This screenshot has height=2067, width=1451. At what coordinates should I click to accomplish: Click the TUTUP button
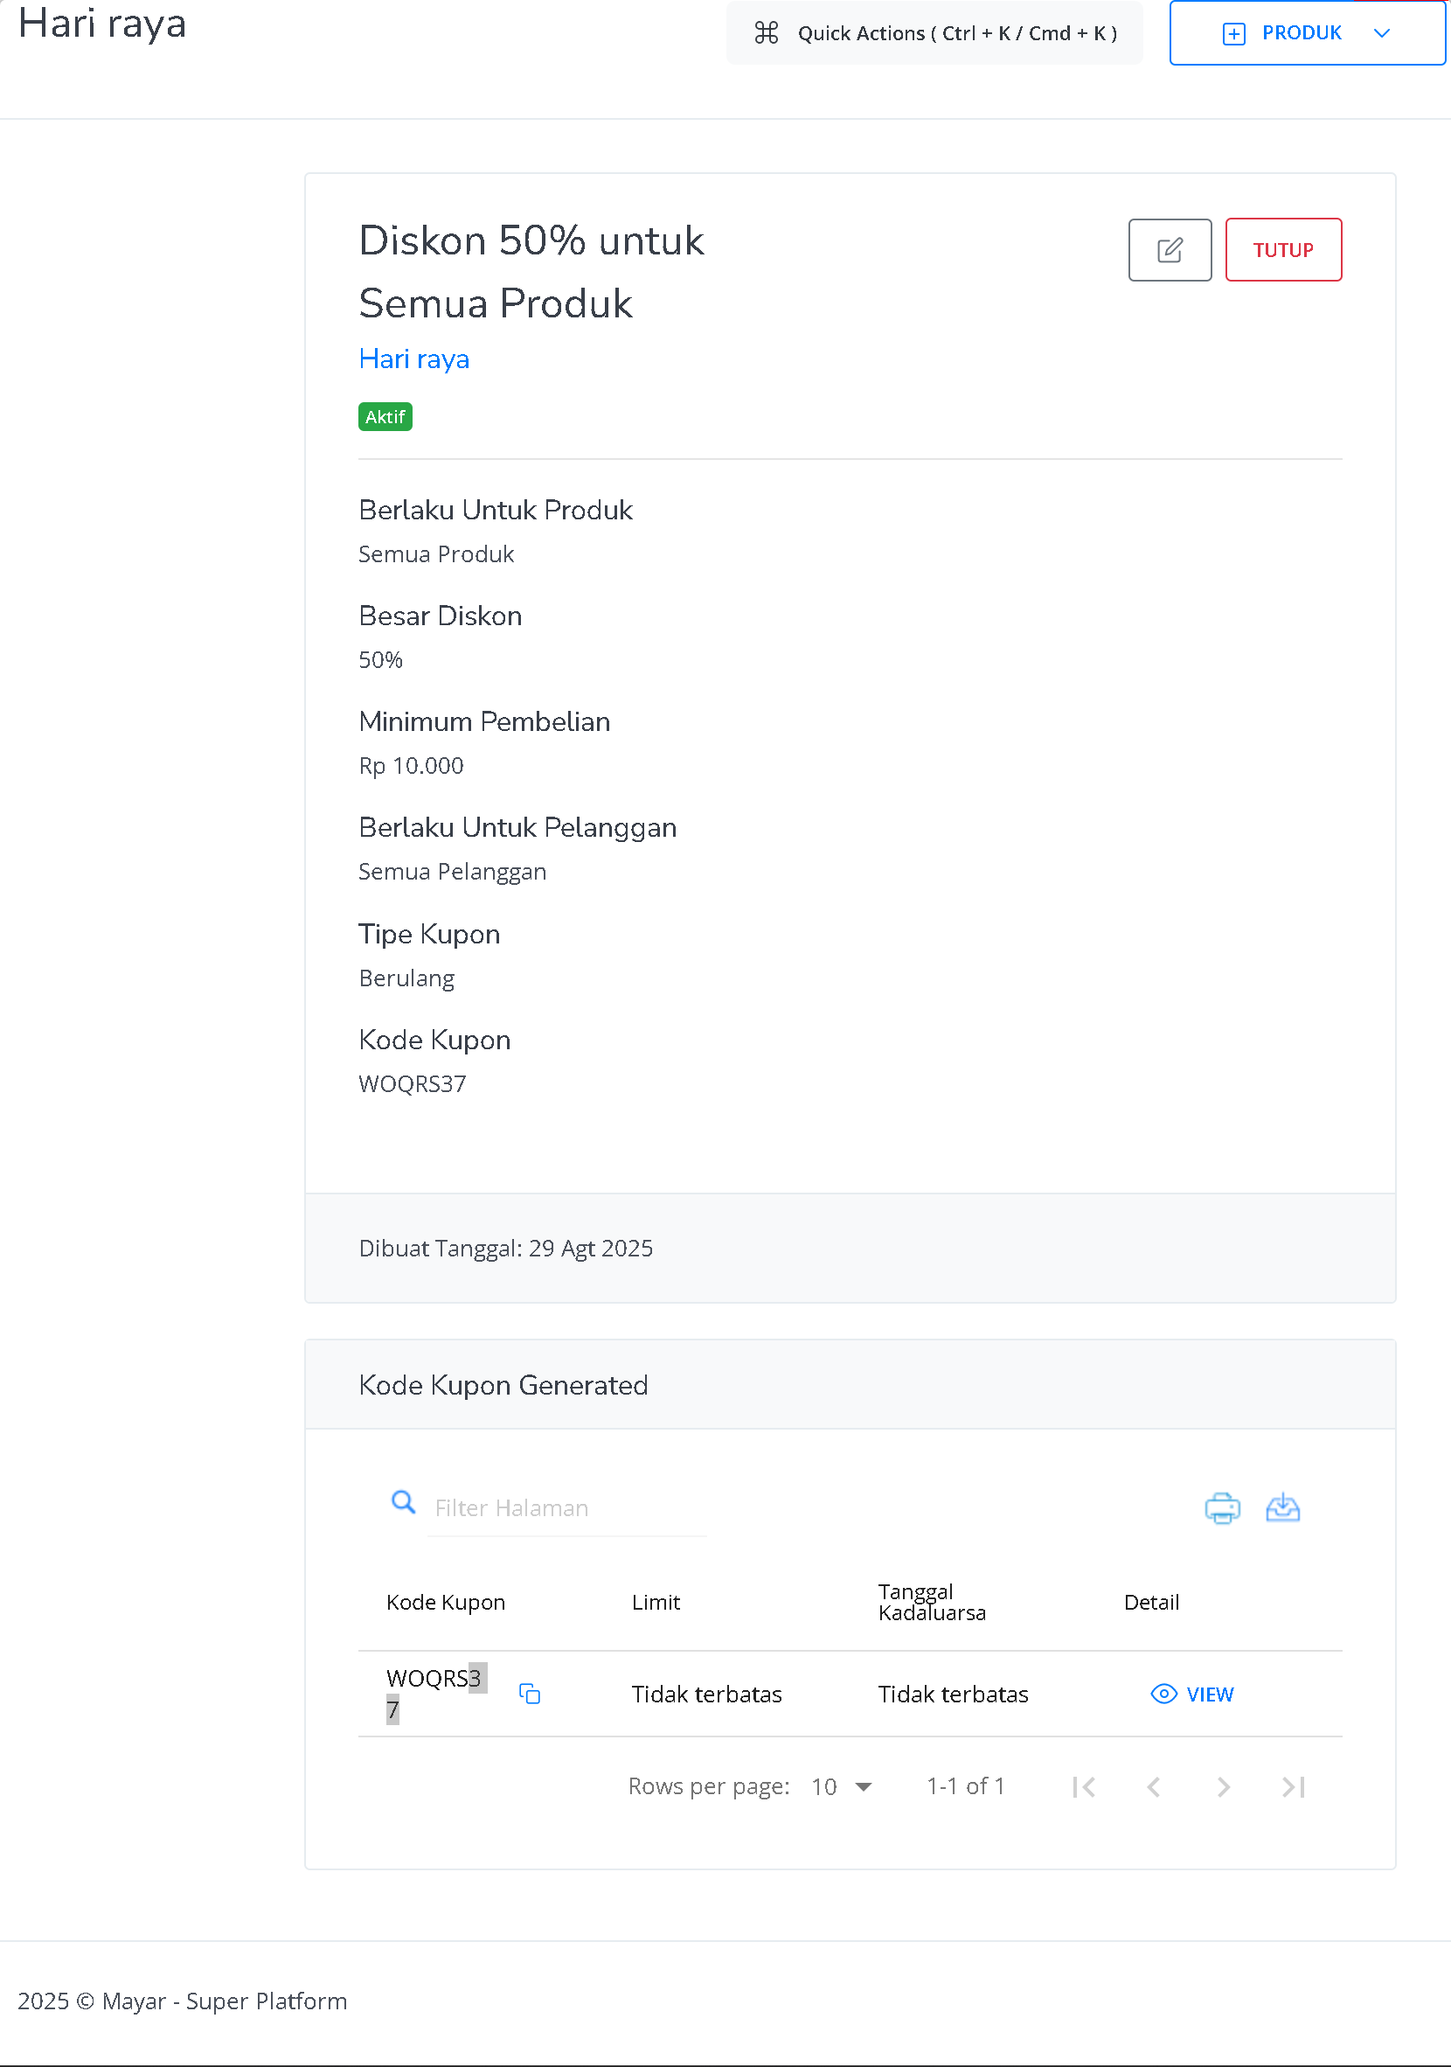(1282, 250)
